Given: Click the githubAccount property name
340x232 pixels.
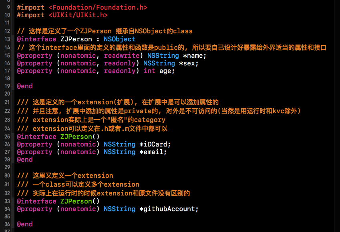Looking at the screenshot, I should (x=171, y=209).
